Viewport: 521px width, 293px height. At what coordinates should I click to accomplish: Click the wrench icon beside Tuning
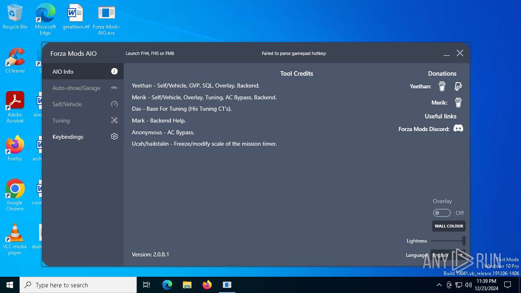point(114,120)
